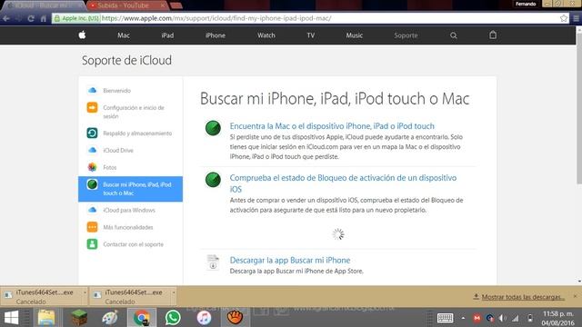582x327 pixels.
Task: Click the clock showing 11:58 p. m.
Action: [x=558, y=314]
